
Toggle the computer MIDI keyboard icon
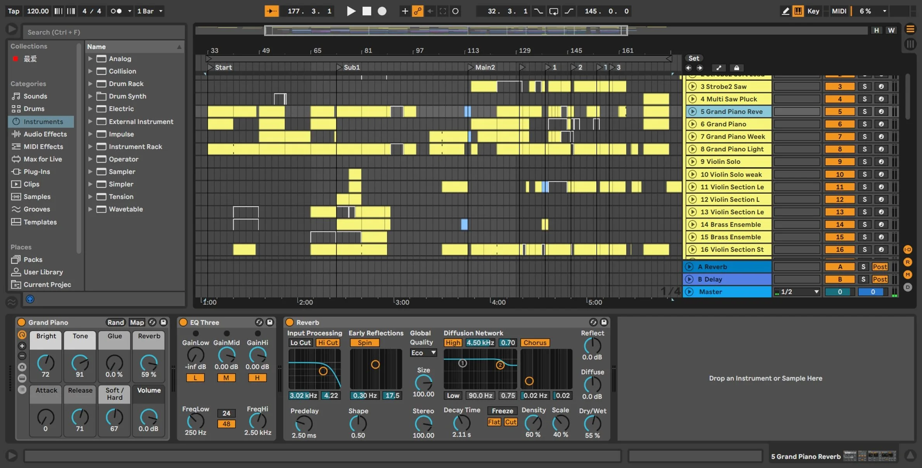798,11
